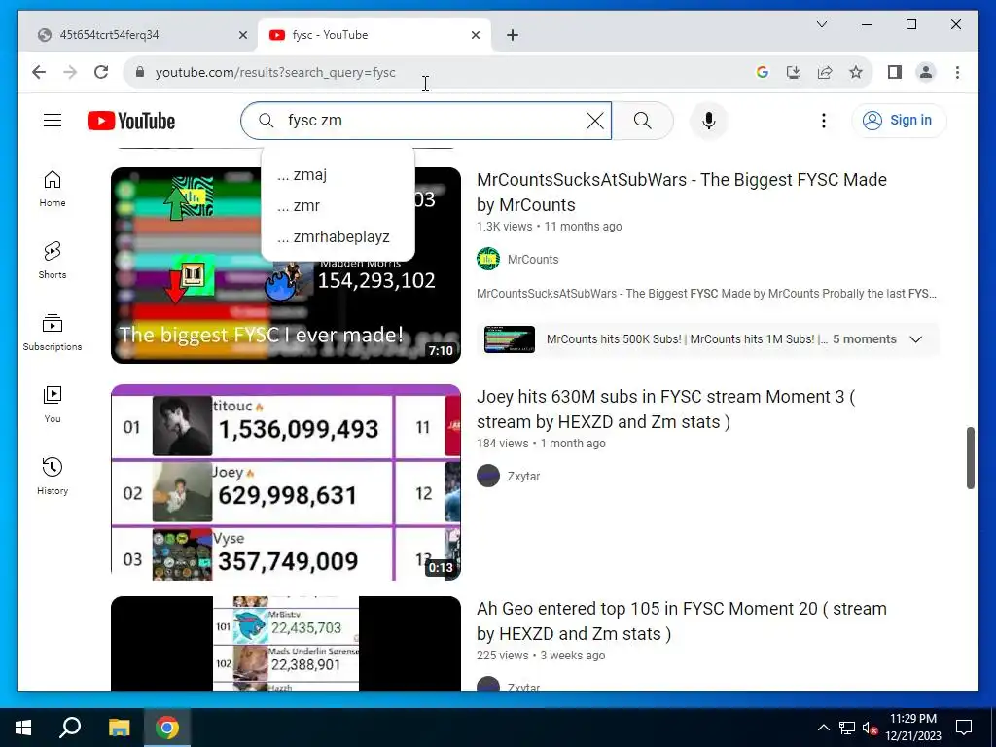Share this page via the share icon
The height and width of the screenshot is (747, 996).
click(x=825, y=72)
